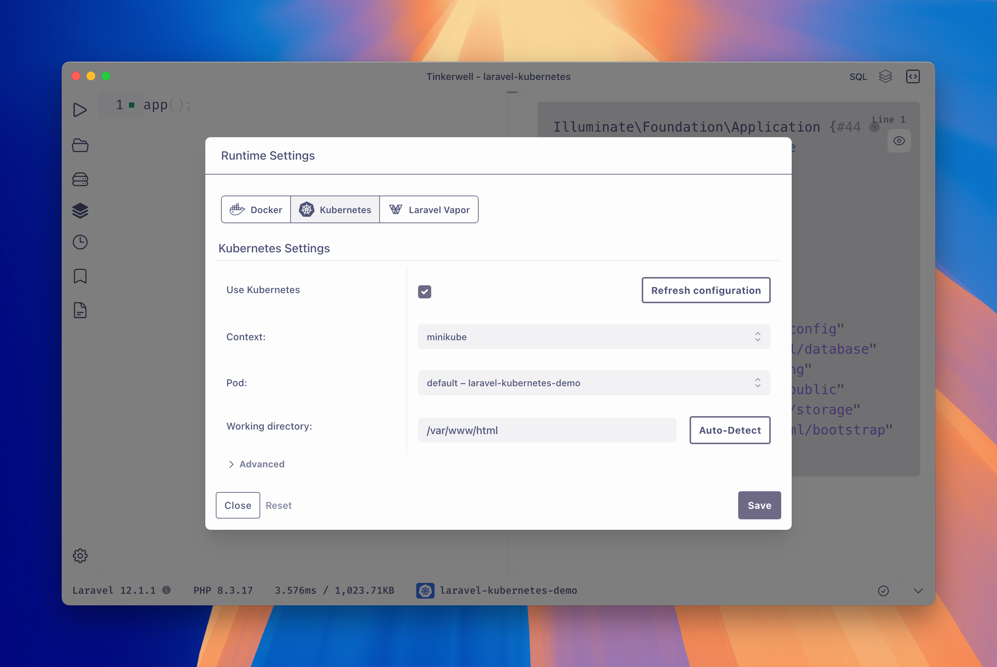Image resolution: width=997 pixels, height=667 pixels.
Task: Toggle the eye icon in output panel
Action: pos(899,141)
